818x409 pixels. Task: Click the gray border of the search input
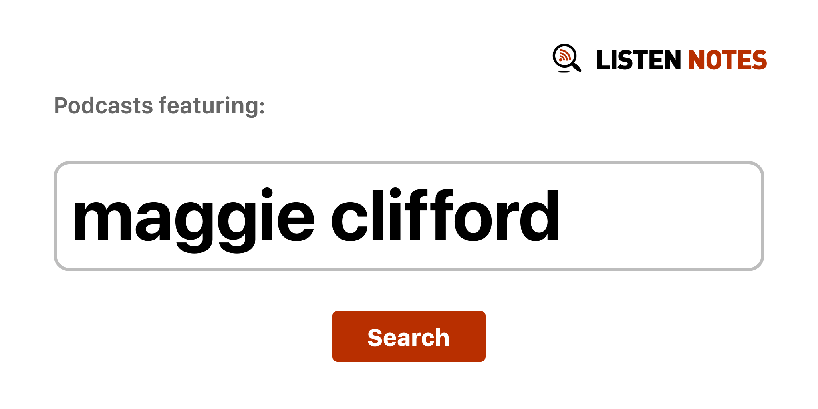[409, 163]
